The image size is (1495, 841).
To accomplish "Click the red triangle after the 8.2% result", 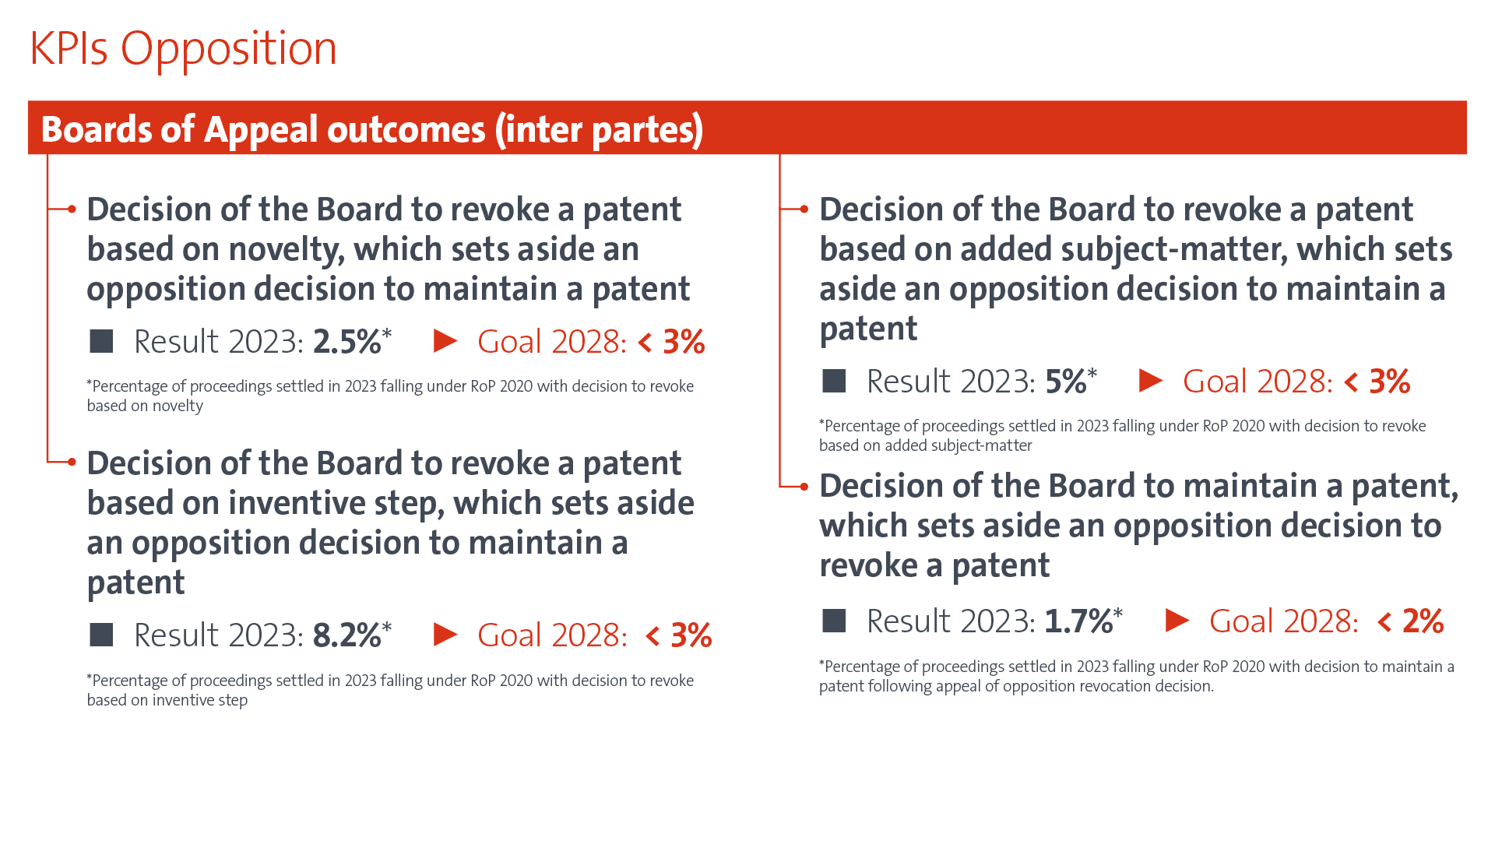I will click(445, 635).
